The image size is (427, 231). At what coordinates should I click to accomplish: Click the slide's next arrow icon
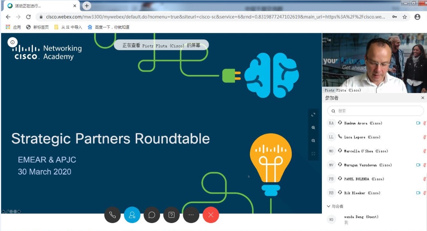(x=19, y=211)
